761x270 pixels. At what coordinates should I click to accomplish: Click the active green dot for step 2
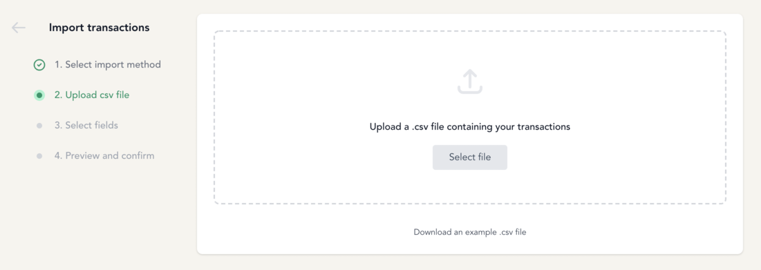tap(39, 95)
